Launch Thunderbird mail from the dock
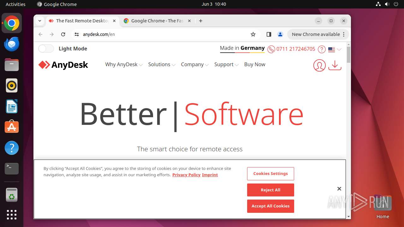Image resolution: width=404 pixels, height=227 pixels. tap(12, 44)
